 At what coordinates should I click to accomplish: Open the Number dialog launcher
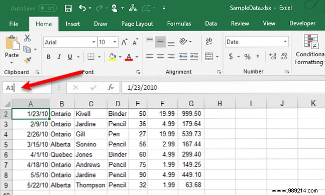(287, 72)
